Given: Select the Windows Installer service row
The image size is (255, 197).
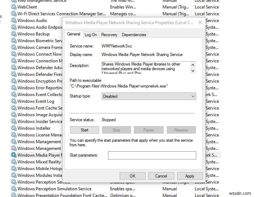Looking at the screenshot, I should 34,128.
